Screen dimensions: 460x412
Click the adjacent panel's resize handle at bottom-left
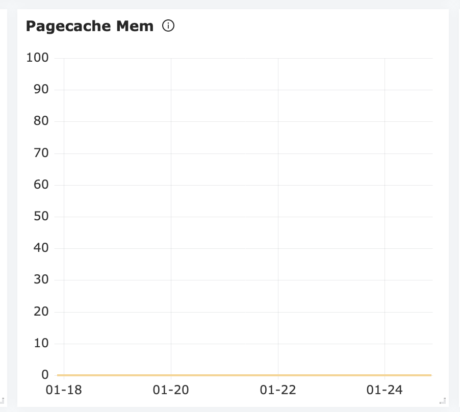click(2, 401)
